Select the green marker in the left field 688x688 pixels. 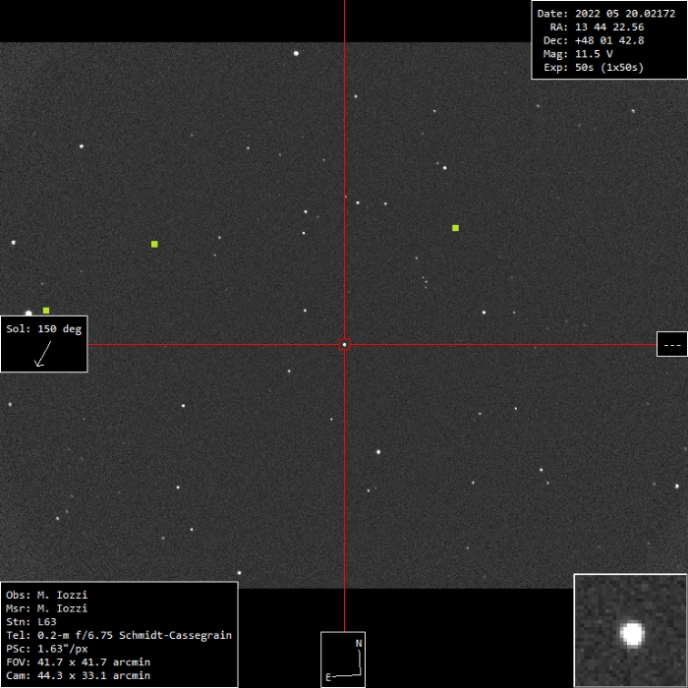click(154, 244)
